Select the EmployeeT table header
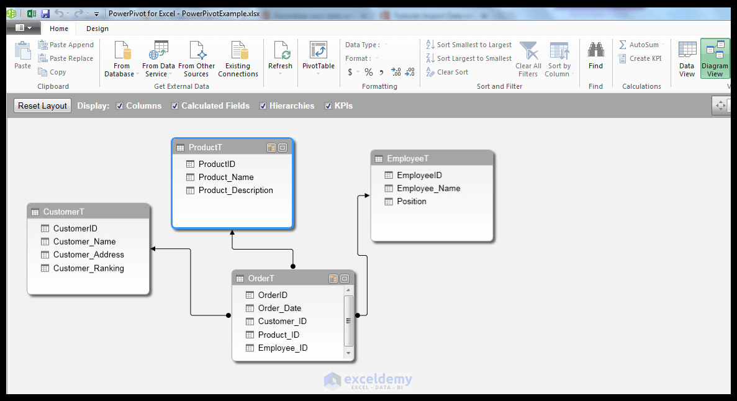The height and width of the screenshot is (401, 737). (x=432, y=158)
